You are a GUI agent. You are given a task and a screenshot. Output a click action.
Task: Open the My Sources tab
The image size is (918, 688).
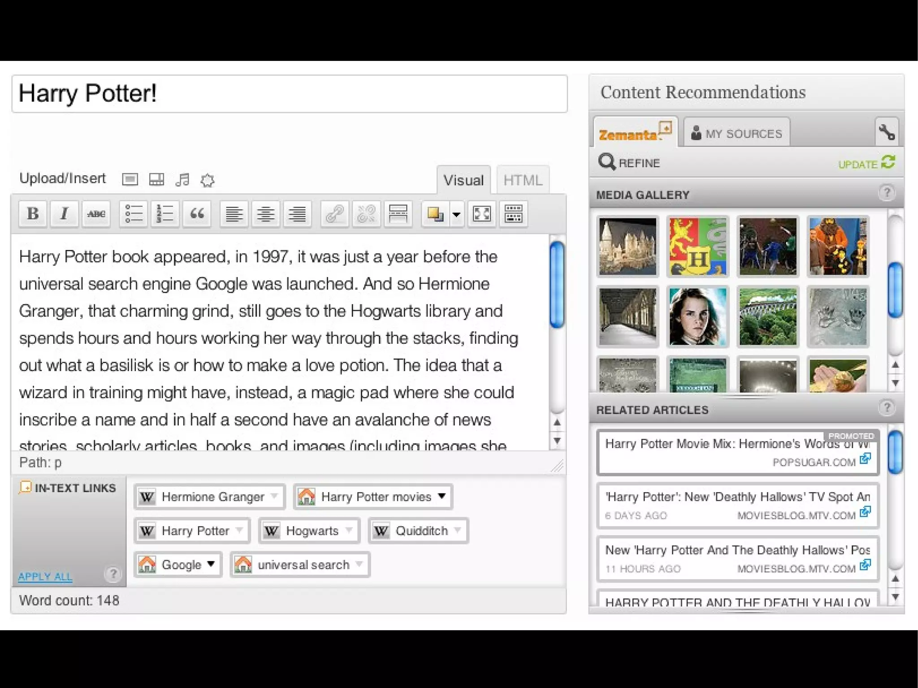click(x=736, y=133)
